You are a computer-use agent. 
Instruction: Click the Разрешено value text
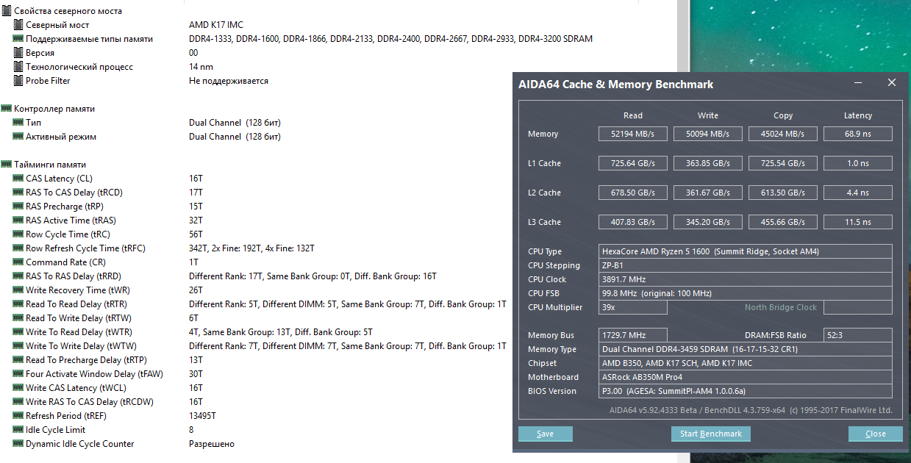coord(212,444)
